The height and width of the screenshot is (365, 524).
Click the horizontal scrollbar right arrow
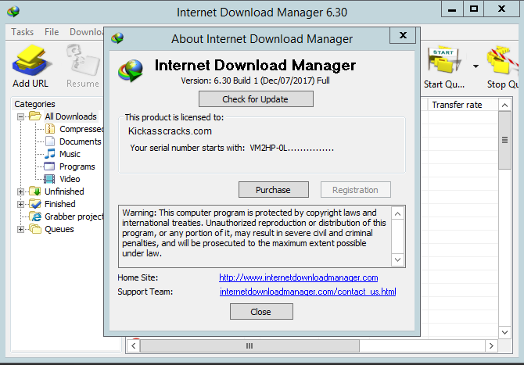491,345
